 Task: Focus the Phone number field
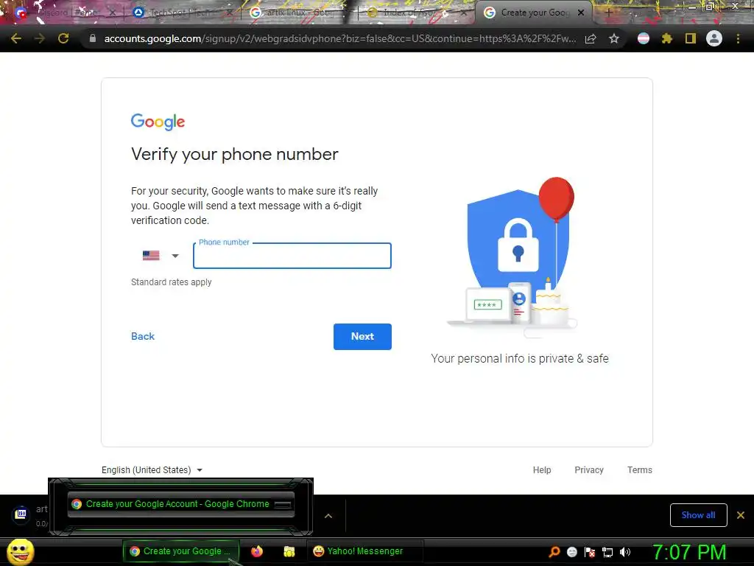coord(292,256)
